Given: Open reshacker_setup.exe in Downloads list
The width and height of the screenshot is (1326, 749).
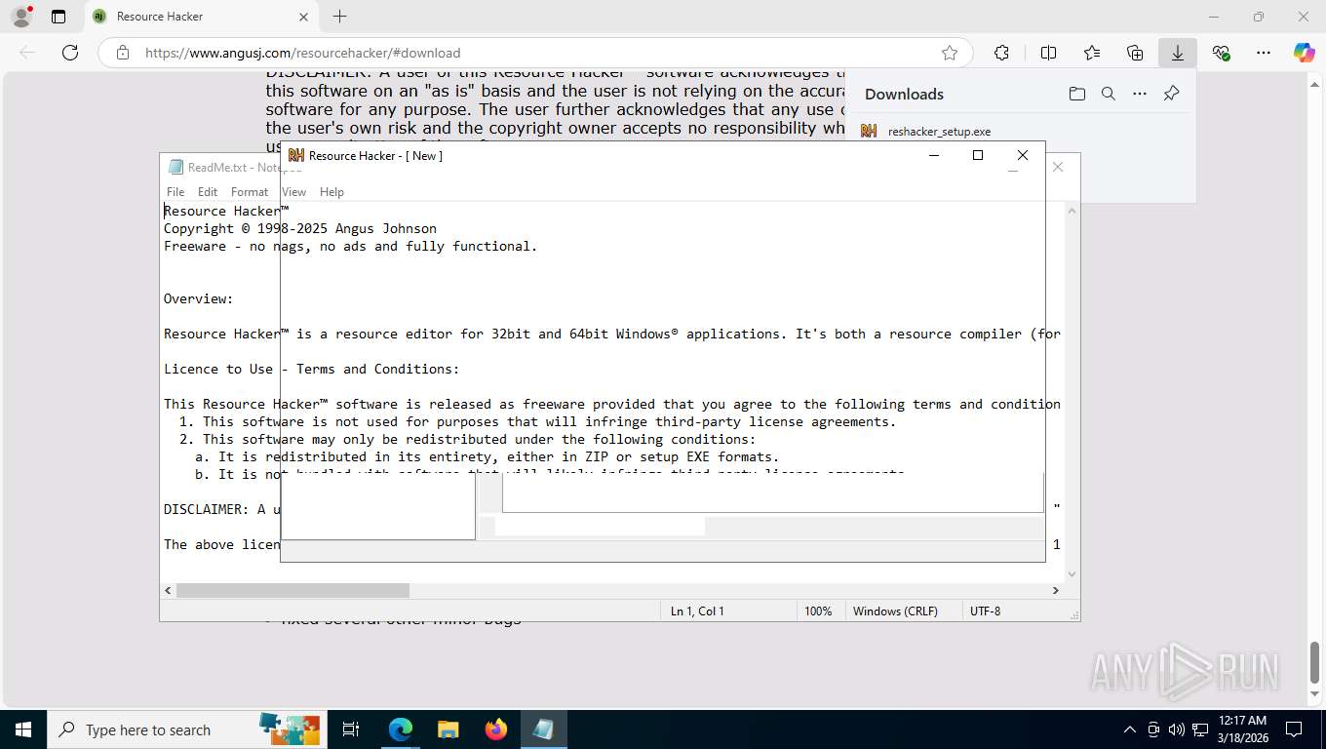Looking at the screenshot, I should pyautogui.click(x=939, y=132).
